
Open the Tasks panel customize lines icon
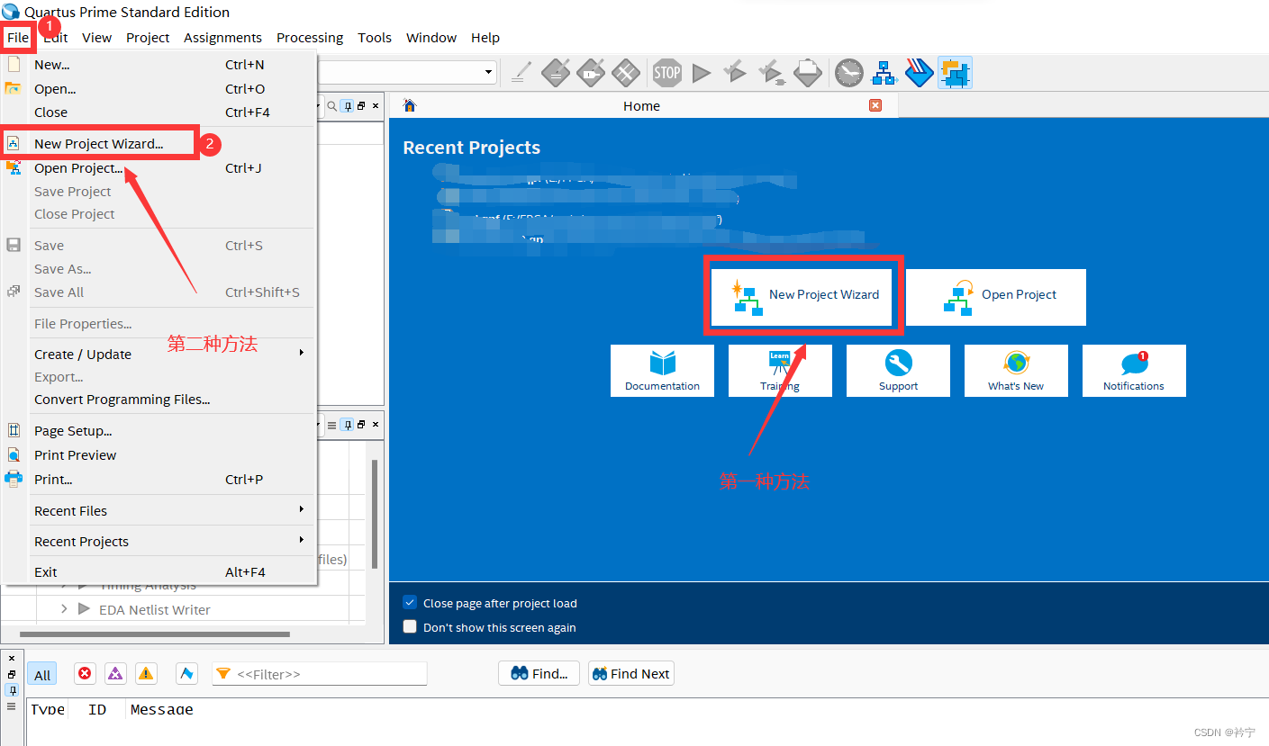point(331,425)
